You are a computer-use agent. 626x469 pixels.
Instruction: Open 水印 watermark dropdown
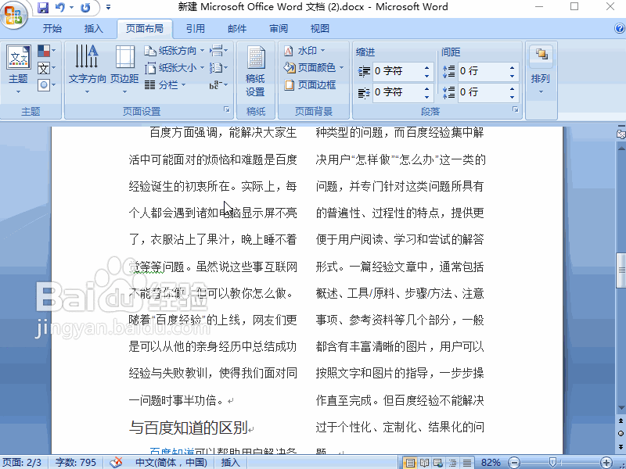point(304,51)
